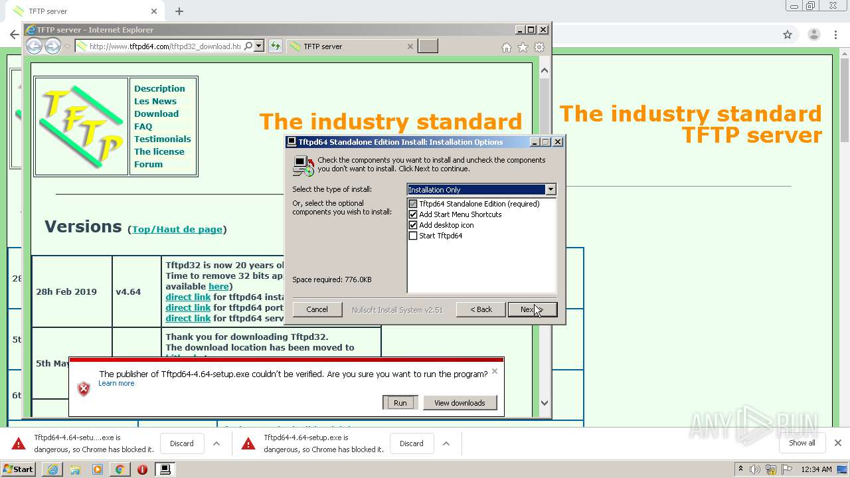Open the Chrome profile avatar
850x478 pixels.
click(813, 35)
